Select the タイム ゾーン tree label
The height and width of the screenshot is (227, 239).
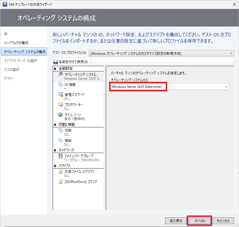click(x=72, y=115)
